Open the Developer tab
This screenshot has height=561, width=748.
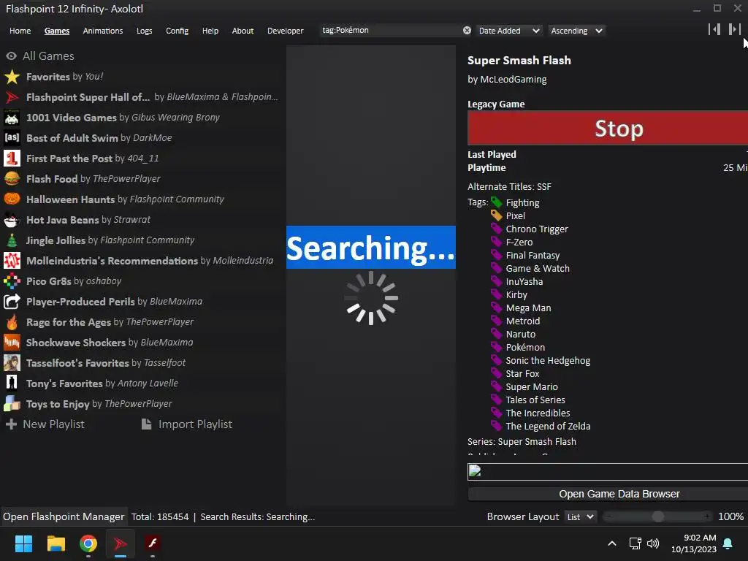point(286,31)
